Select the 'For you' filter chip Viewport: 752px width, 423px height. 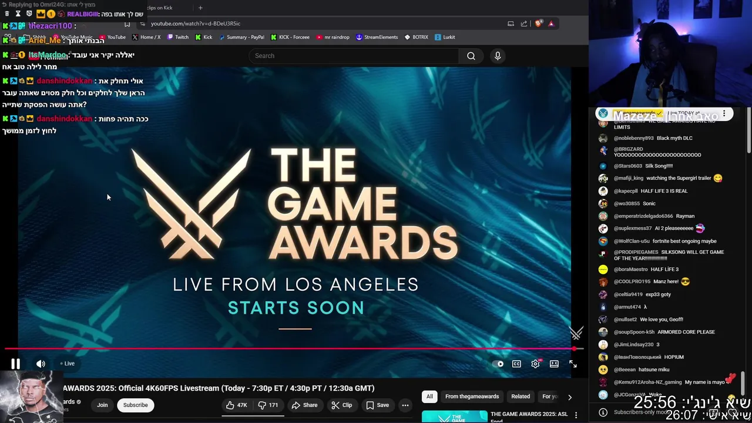pos(549,397)
